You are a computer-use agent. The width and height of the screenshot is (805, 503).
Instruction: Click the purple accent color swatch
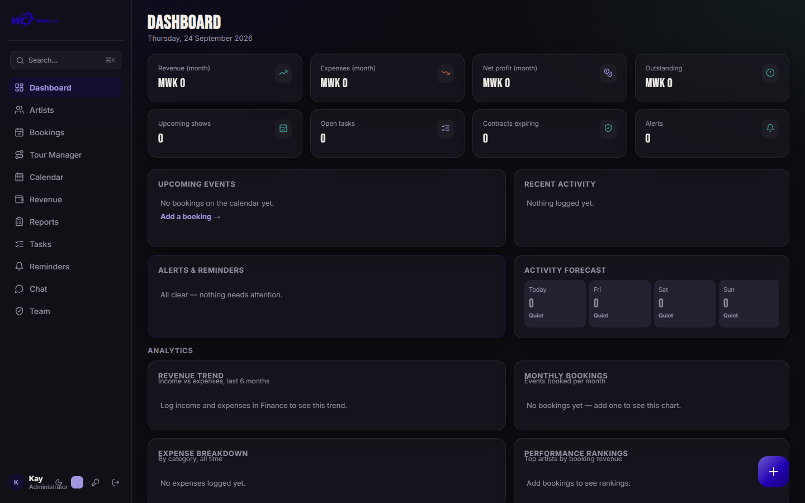coord(77,482)
